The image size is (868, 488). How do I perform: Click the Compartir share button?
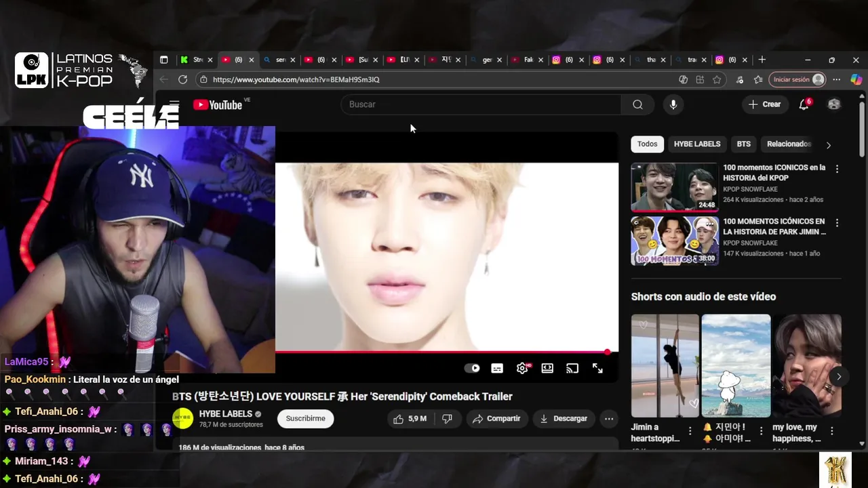point(496,419)
